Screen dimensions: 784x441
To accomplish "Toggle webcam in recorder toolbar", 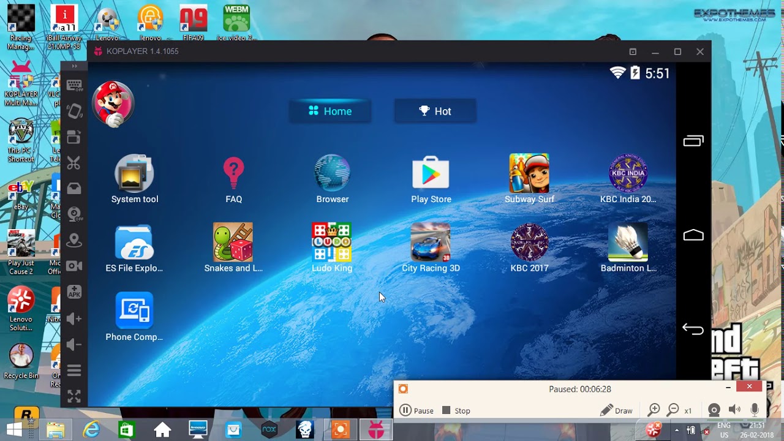I will coord(714,410).
